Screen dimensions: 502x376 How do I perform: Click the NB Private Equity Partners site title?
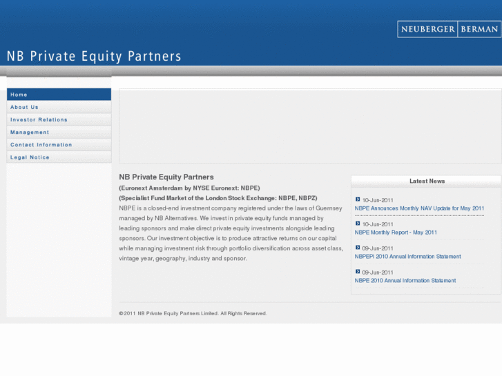pos(94,57)
